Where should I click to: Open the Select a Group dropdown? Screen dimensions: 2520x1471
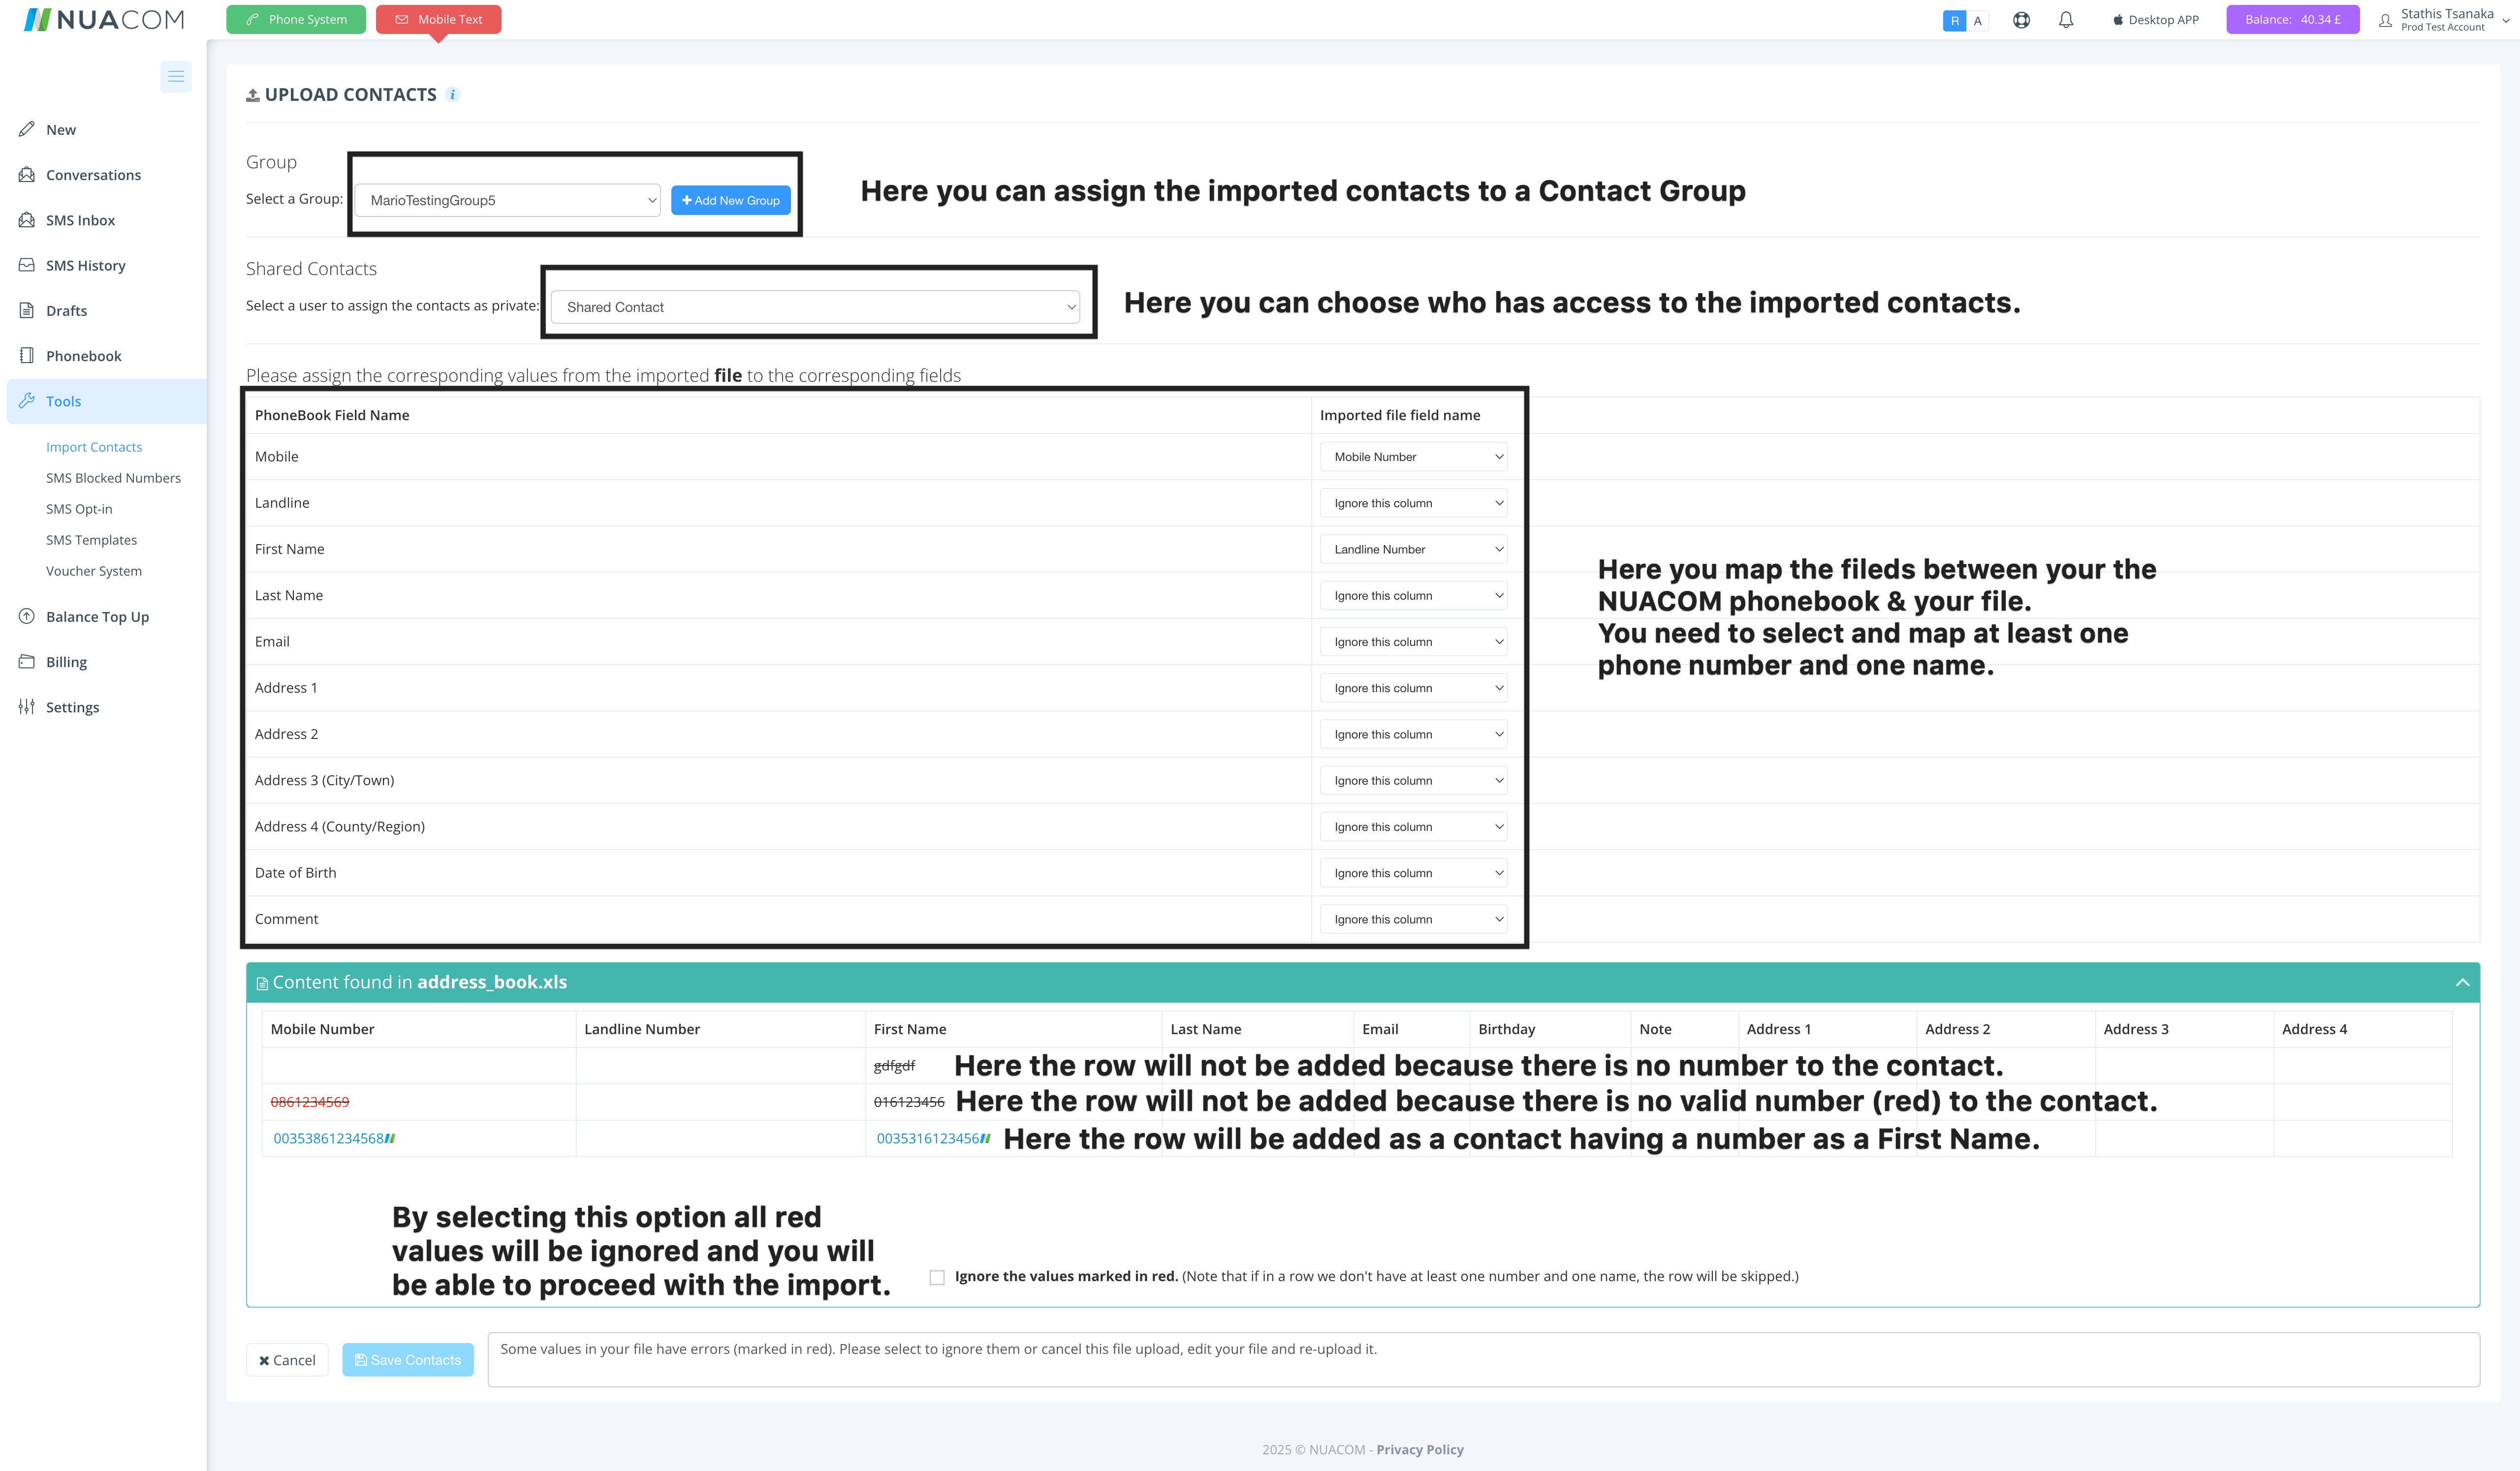(x=508, y=201)
